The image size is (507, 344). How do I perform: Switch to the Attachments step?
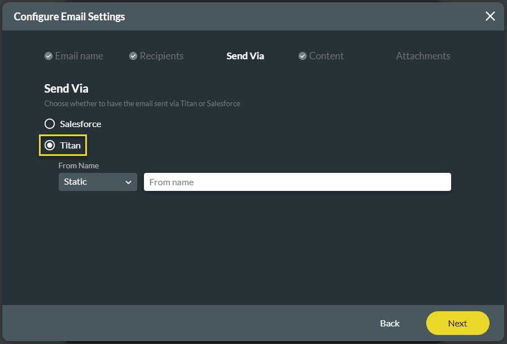point(423,56)
